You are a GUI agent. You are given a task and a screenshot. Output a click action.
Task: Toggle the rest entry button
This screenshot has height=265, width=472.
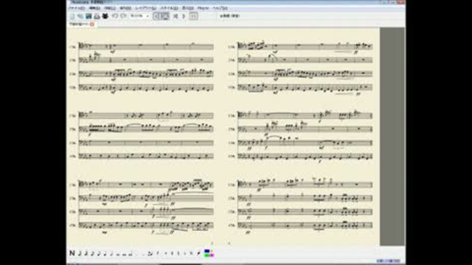[158, 254]
